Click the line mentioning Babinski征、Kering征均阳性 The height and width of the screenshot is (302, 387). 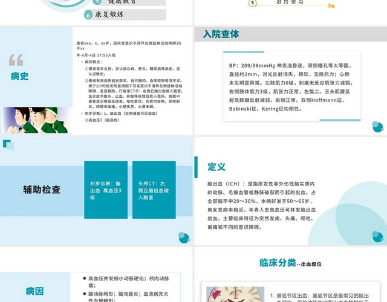click(x=265, y=109)
